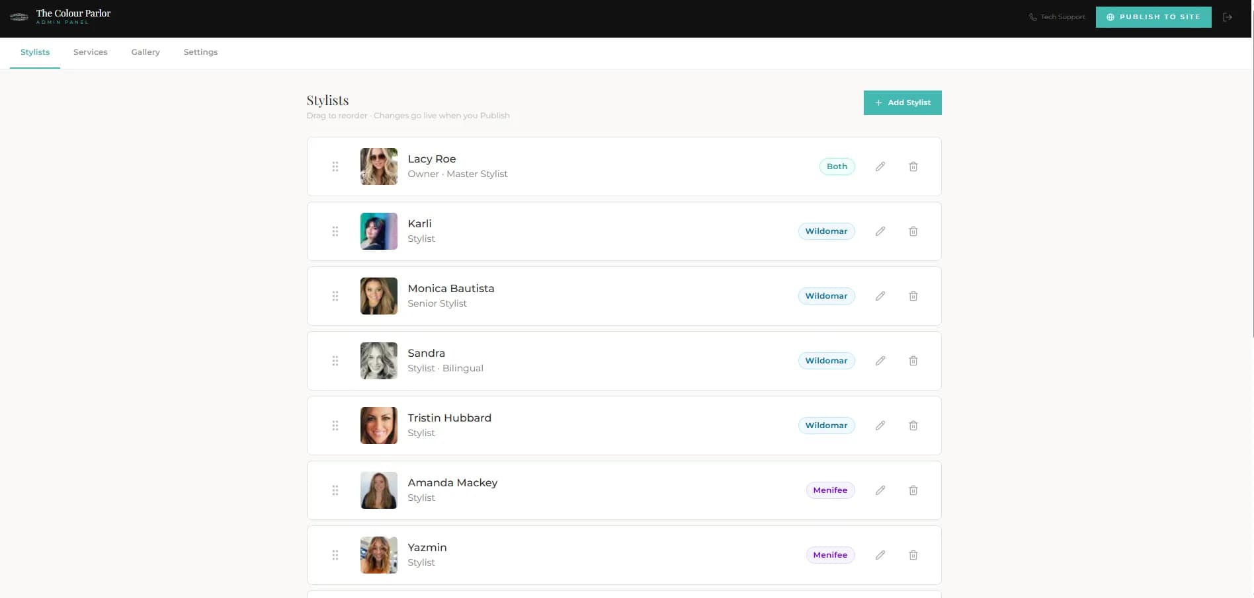Remove Yazmin with the trash icon
1254x598 pixels.
[x=913, y=555]
